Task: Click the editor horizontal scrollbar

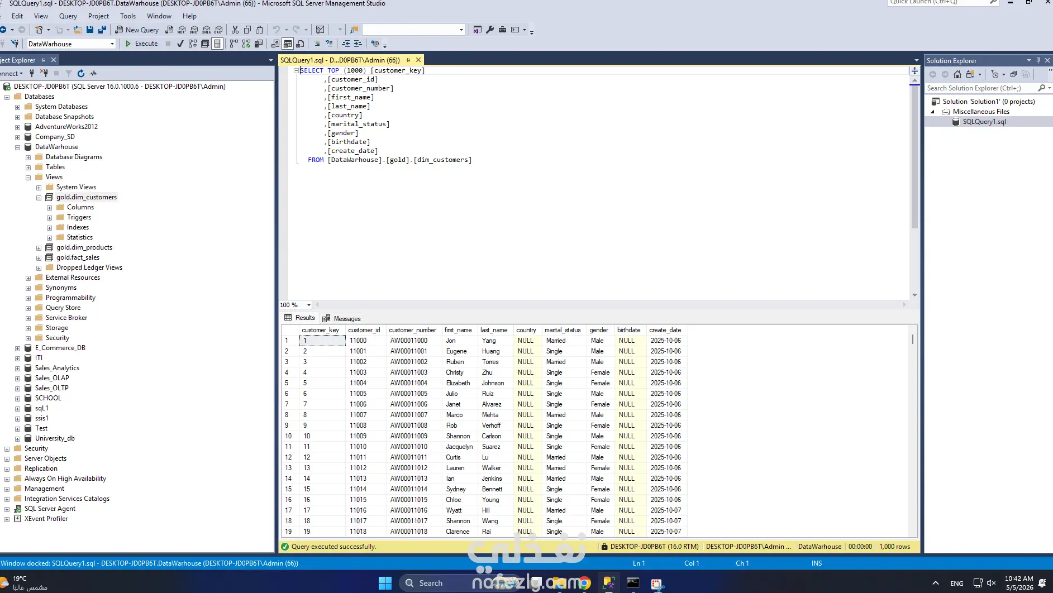Action: (610, 305)
